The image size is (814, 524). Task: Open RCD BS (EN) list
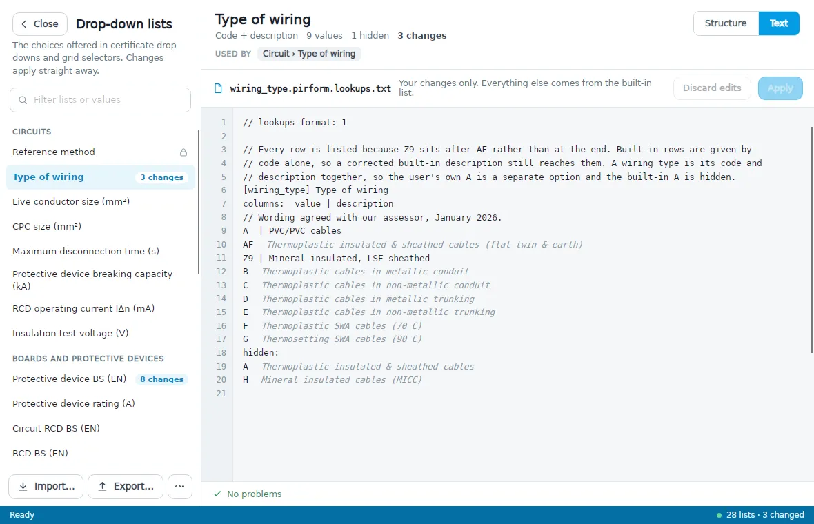pyautogui.click(x=100, y=454)
